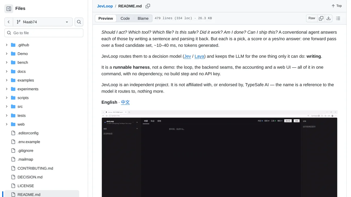Switch to the Code tab

tap(125, 18)
